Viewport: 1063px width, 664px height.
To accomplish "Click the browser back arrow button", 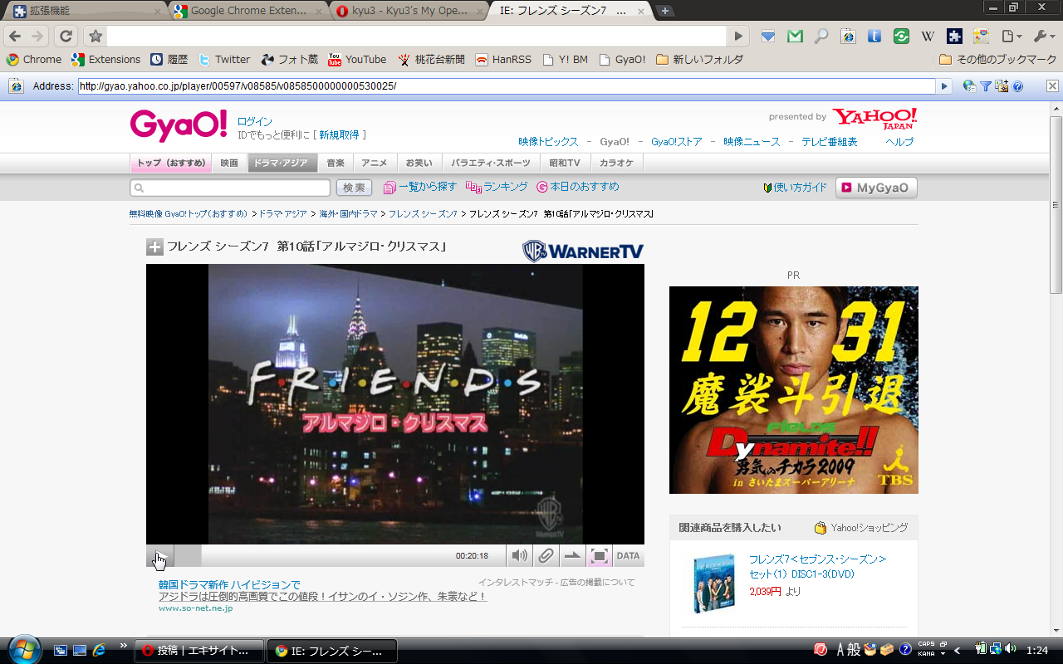I will (15, 37).
